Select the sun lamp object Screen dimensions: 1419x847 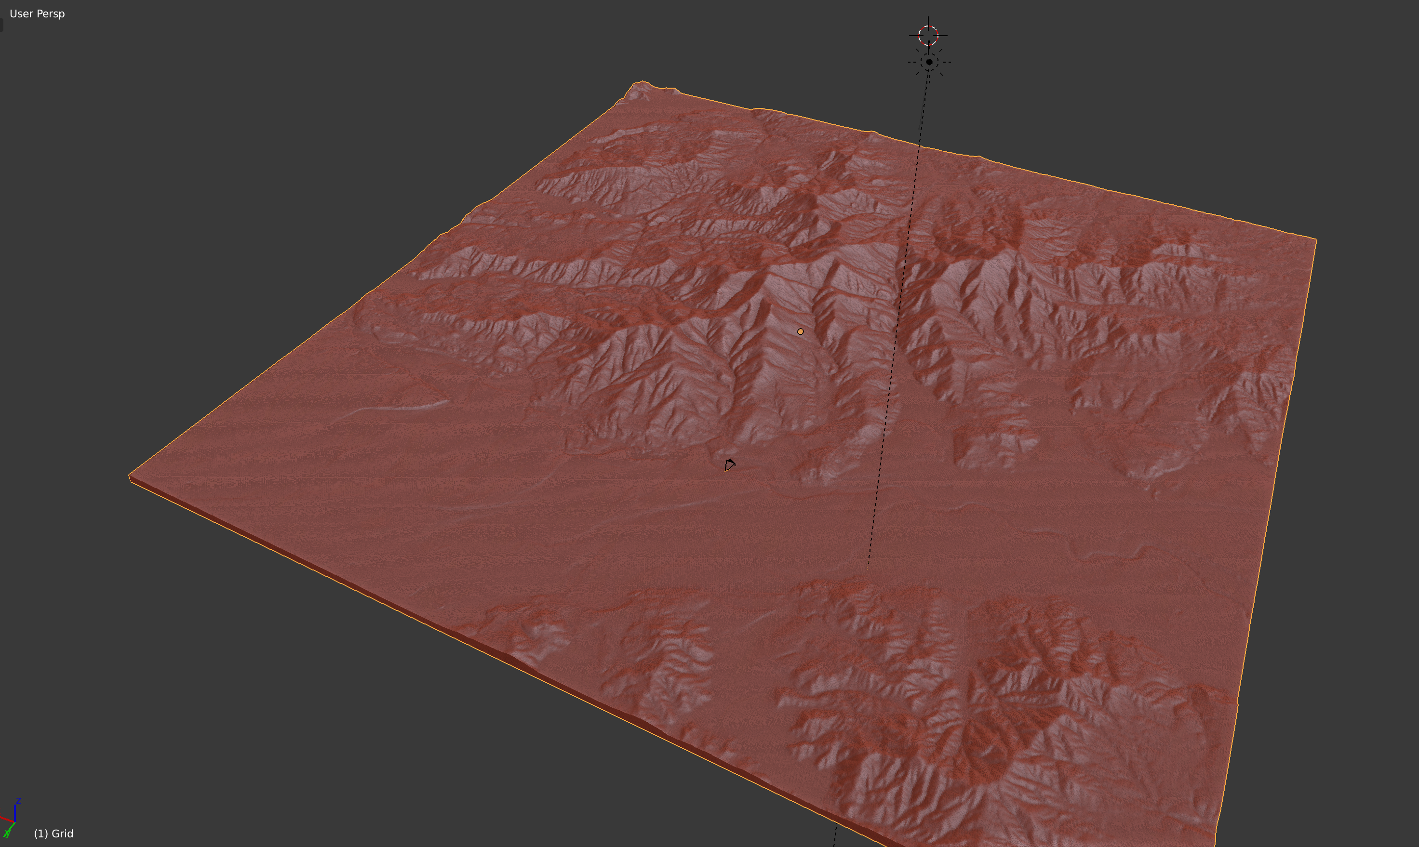tap(929, 62)
